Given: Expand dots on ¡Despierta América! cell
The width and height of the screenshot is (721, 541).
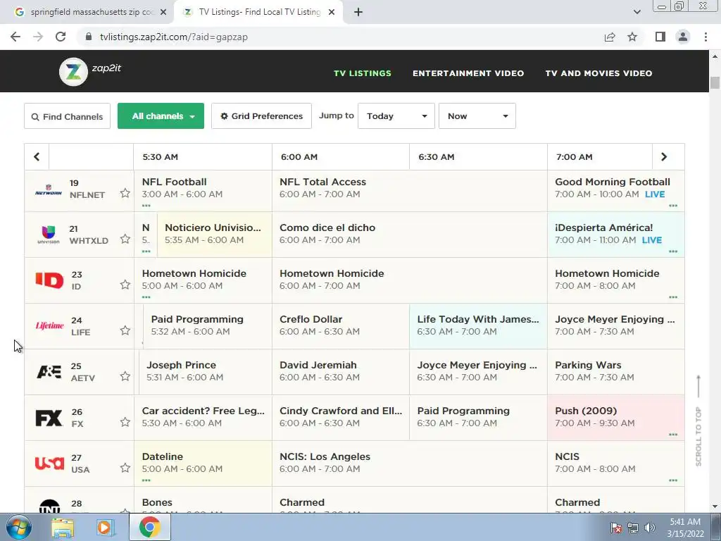Looking at the screenshot, I should point(673,251).
